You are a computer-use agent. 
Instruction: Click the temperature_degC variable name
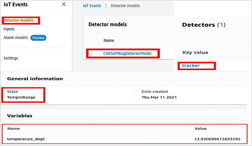coord(26,139)
